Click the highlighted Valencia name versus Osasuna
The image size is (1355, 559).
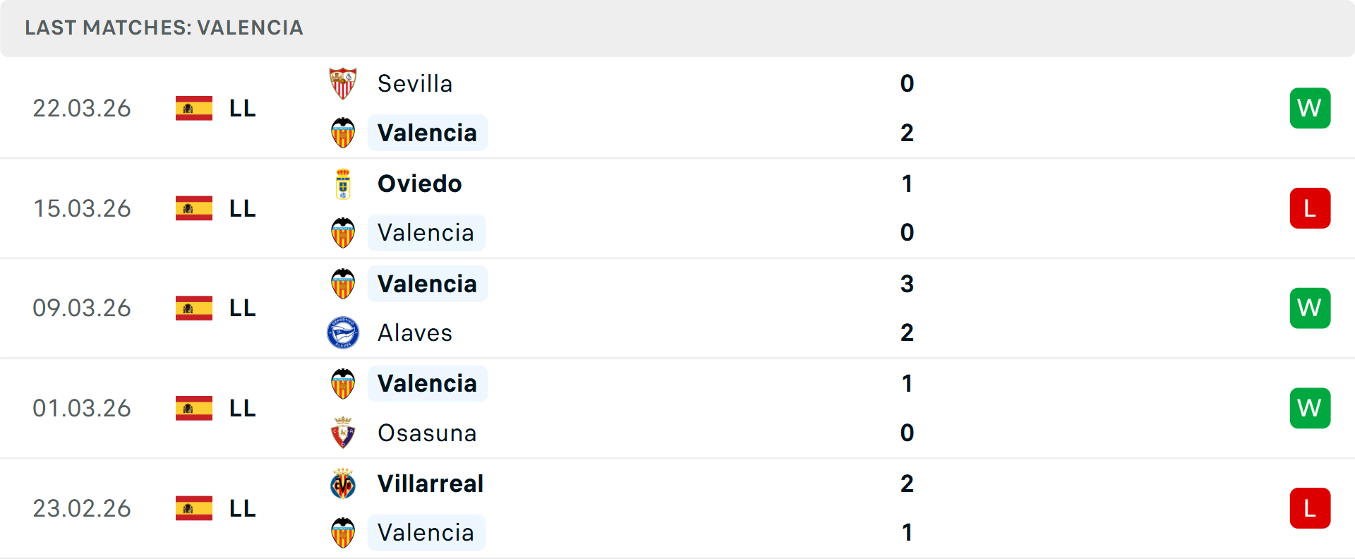point(427,384)
